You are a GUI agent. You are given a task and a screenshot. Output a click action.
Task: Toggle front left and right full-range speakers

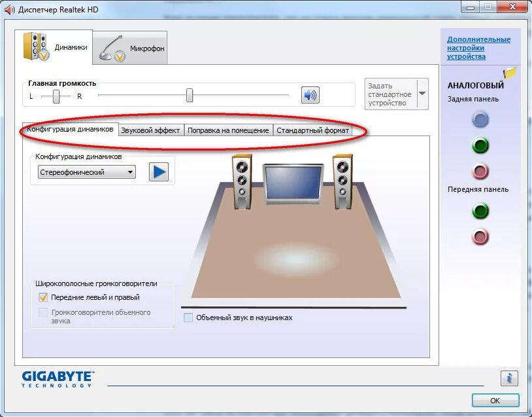tap(43, 297)
